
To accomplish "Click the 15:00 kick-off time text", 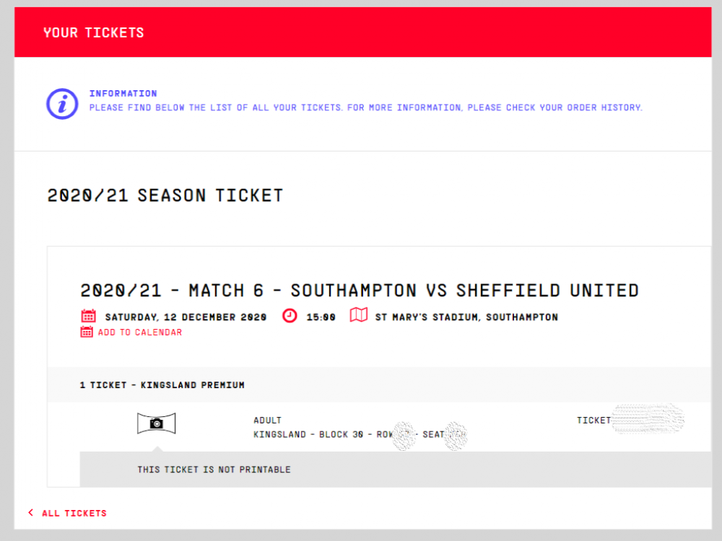I will point(321,317).
